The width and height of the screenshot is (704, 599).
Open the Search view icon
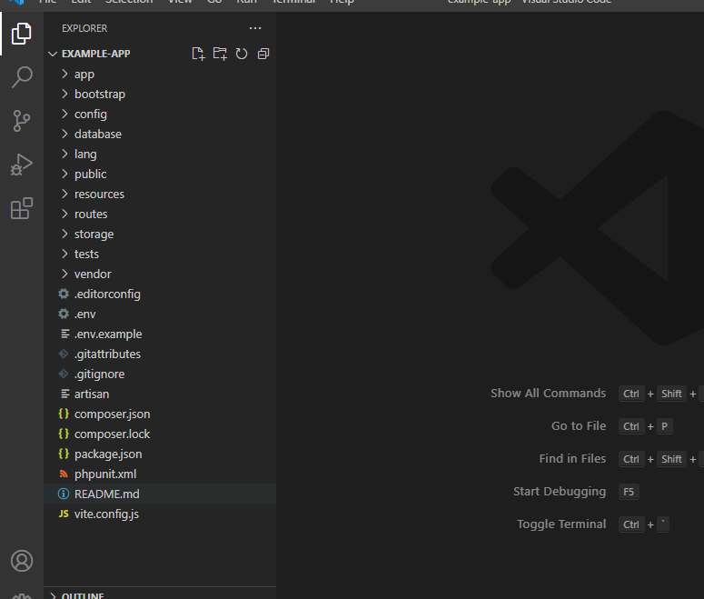point(22,77)
